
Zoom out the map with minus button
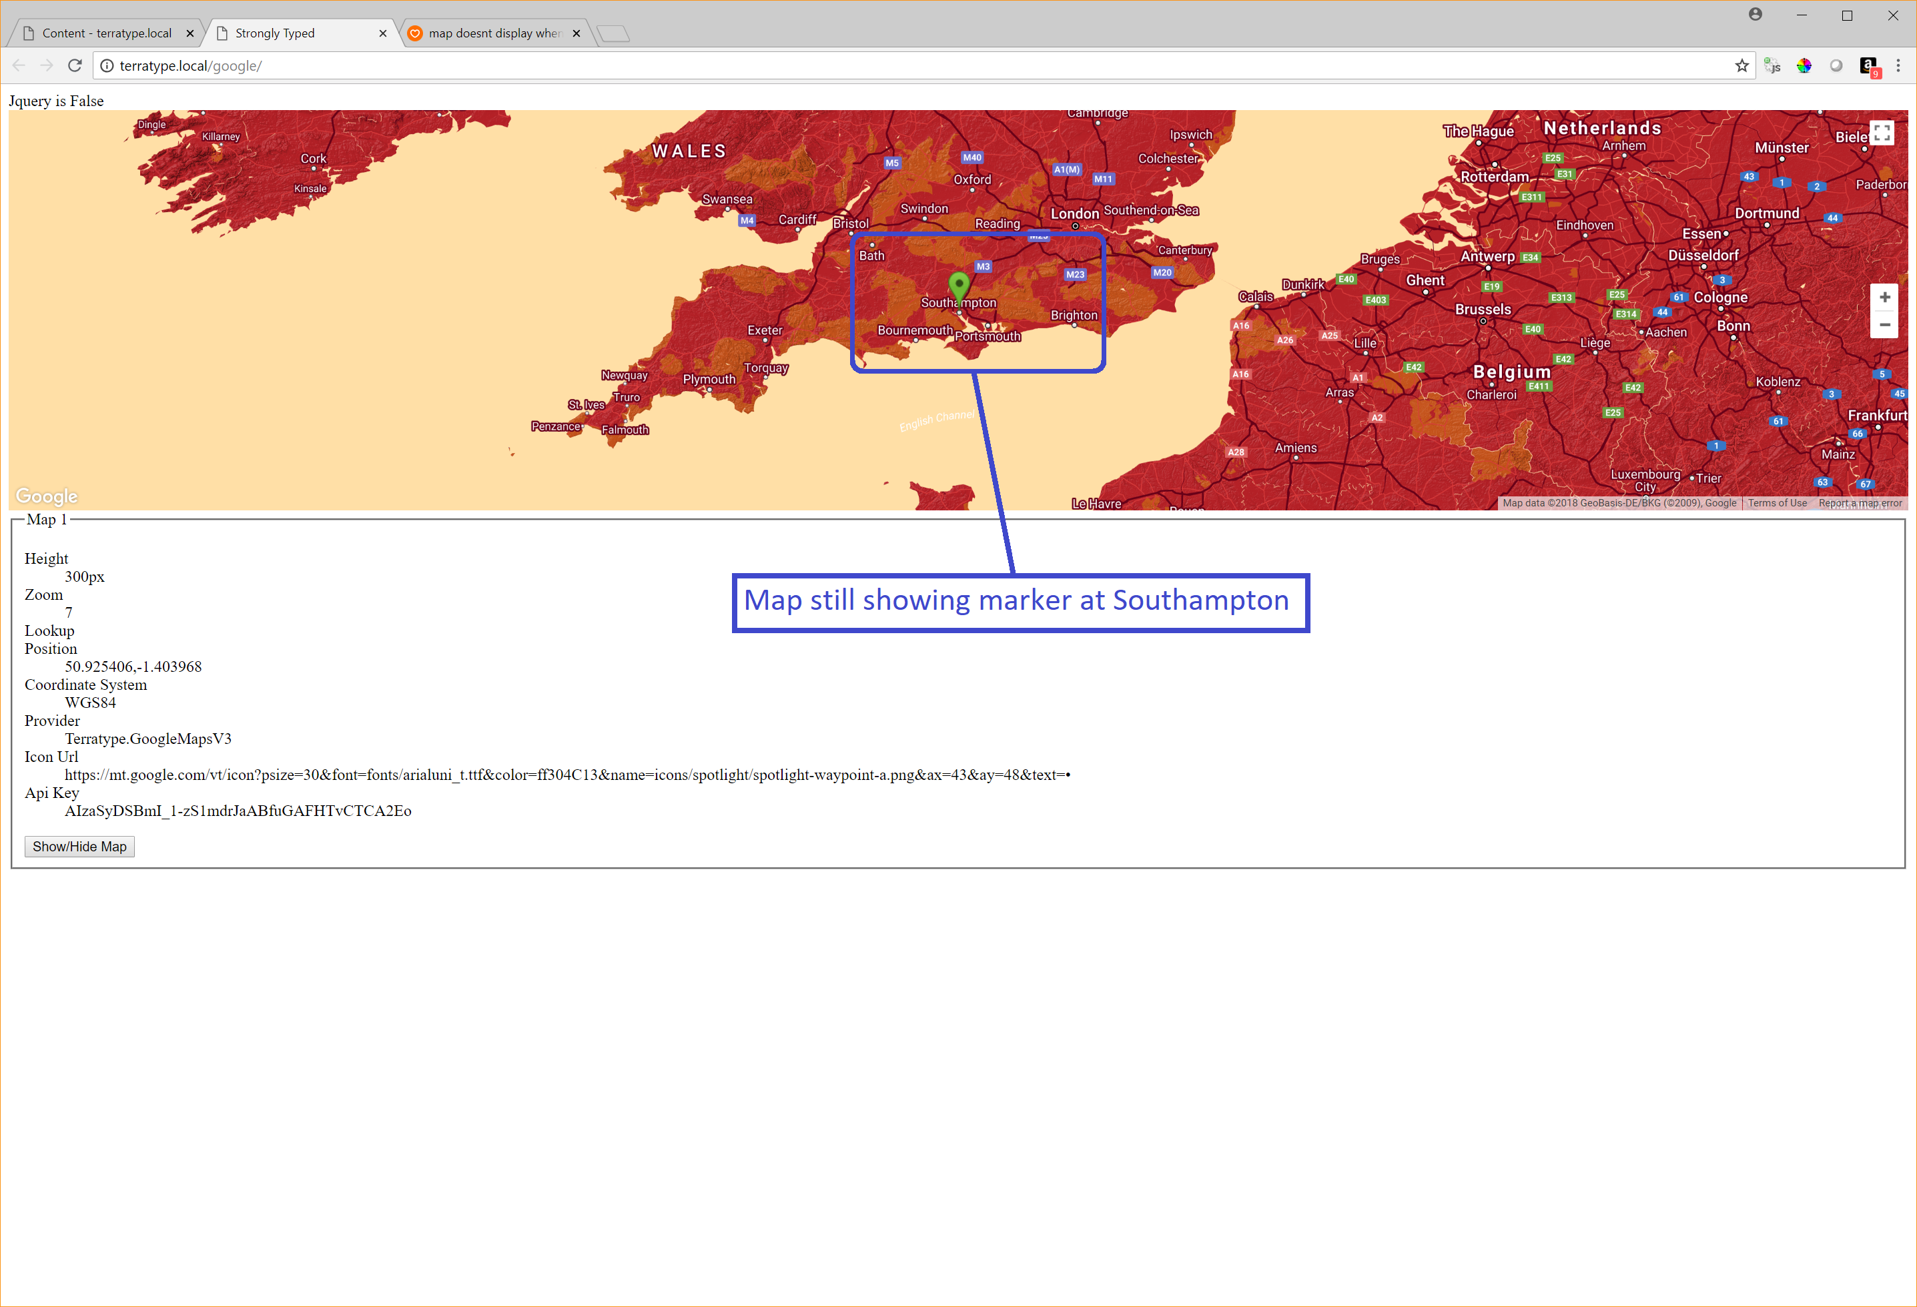pos(1885,325)
